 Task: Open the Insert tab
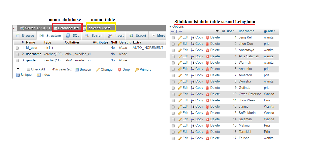tap(116, 35)
